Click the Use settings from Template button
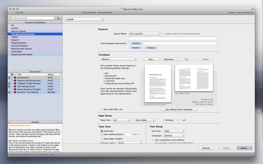Screen dimensions: 263x164 click(x=179, y=109)
